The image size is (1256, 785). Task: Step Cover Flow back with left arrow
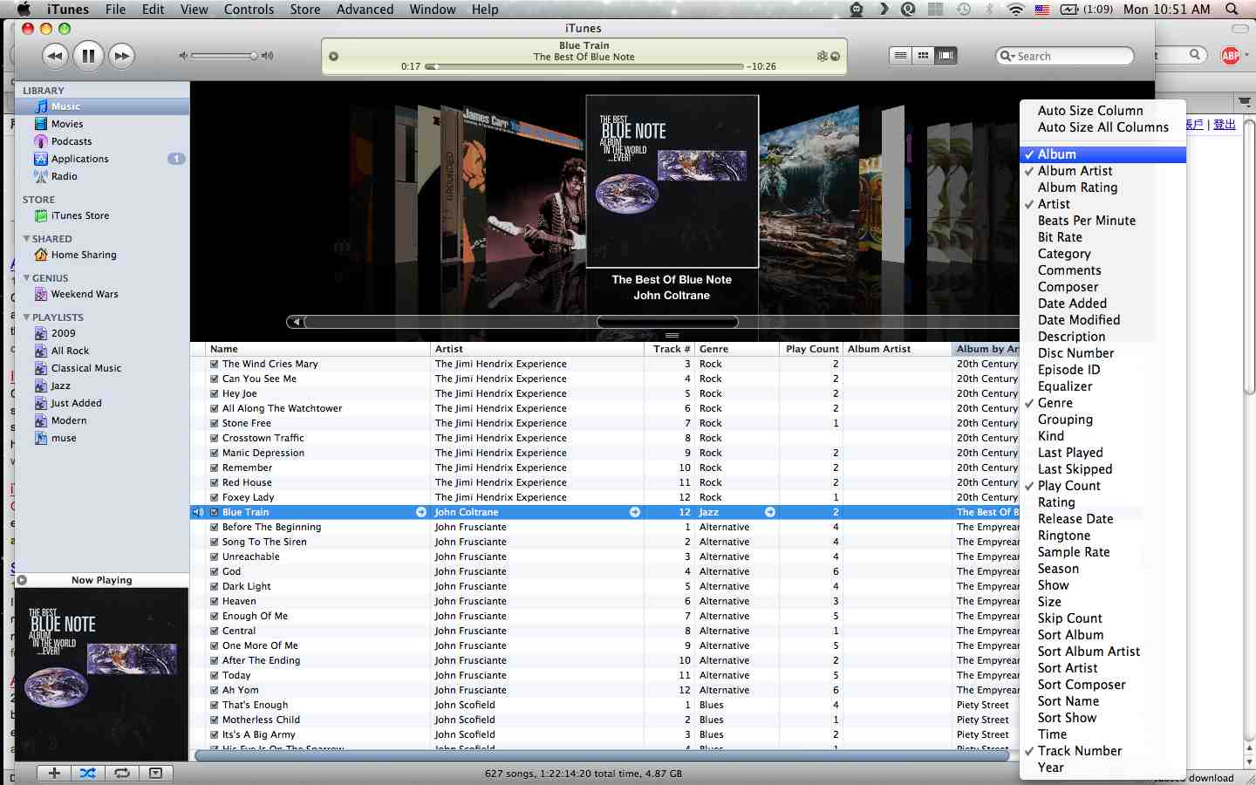point(297,322)
